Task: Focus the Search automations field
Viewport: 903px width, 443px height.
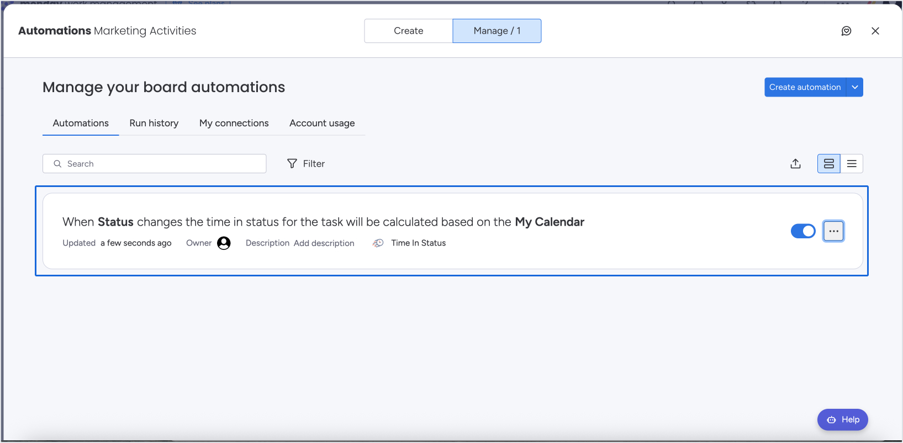Action: point(160,164)
